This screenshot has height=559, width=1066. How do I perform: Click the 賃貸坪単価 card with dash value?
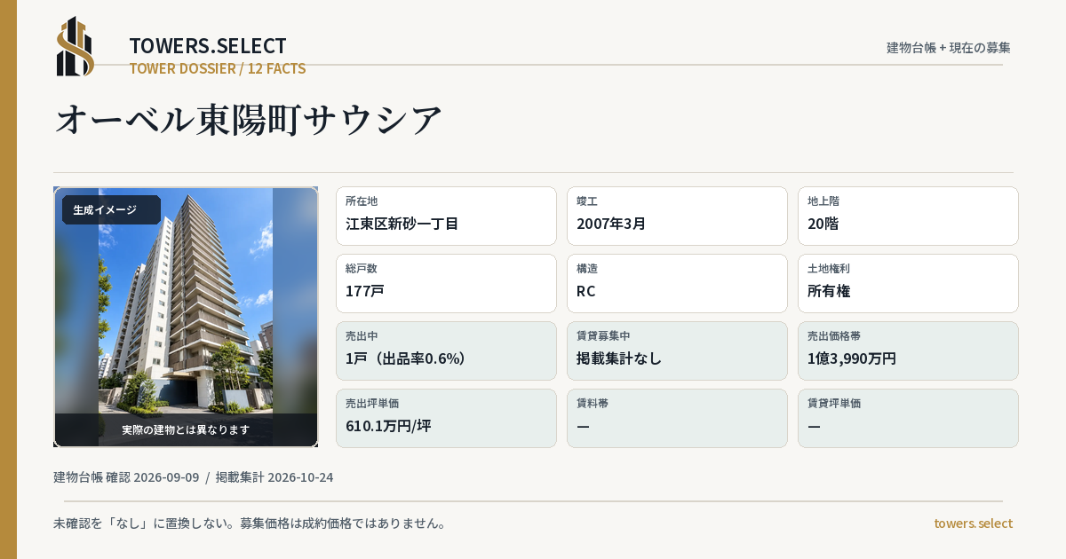pyautogui.click(x=908, y=418)
